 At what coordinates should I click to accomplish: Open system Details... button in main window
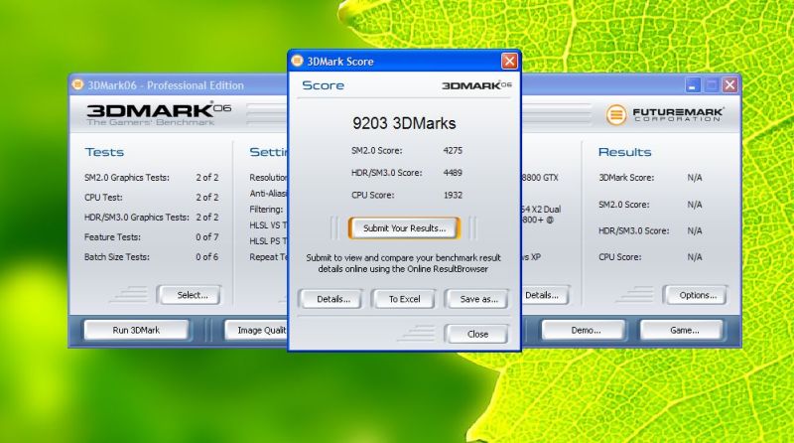pyautogui.click(x=544, y=295)
